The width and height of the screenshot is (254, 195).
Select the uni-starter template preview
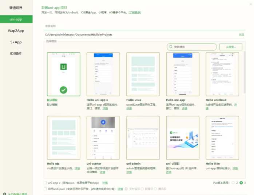tap(103, 138)
